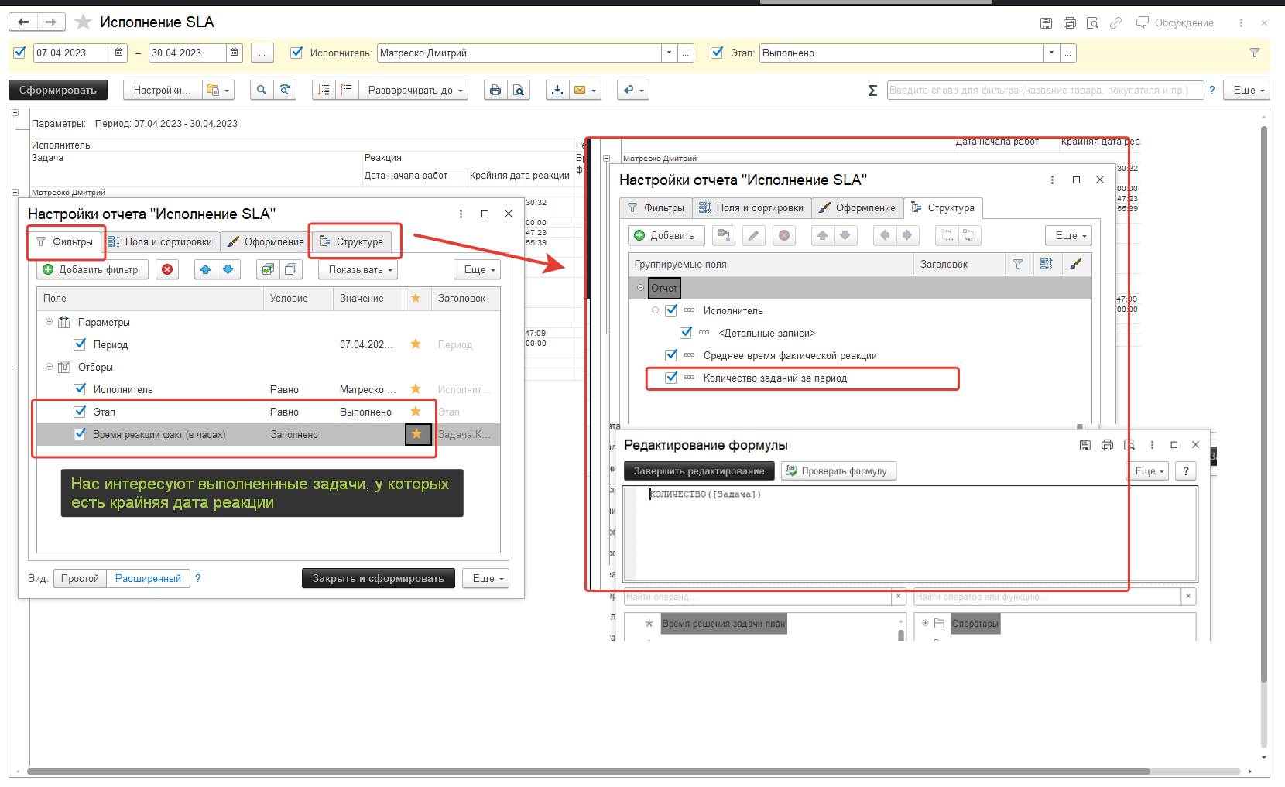Uncheck the period date filter checkbox
This screenshot has height=787, width=1285.
(x=20, y=53)
